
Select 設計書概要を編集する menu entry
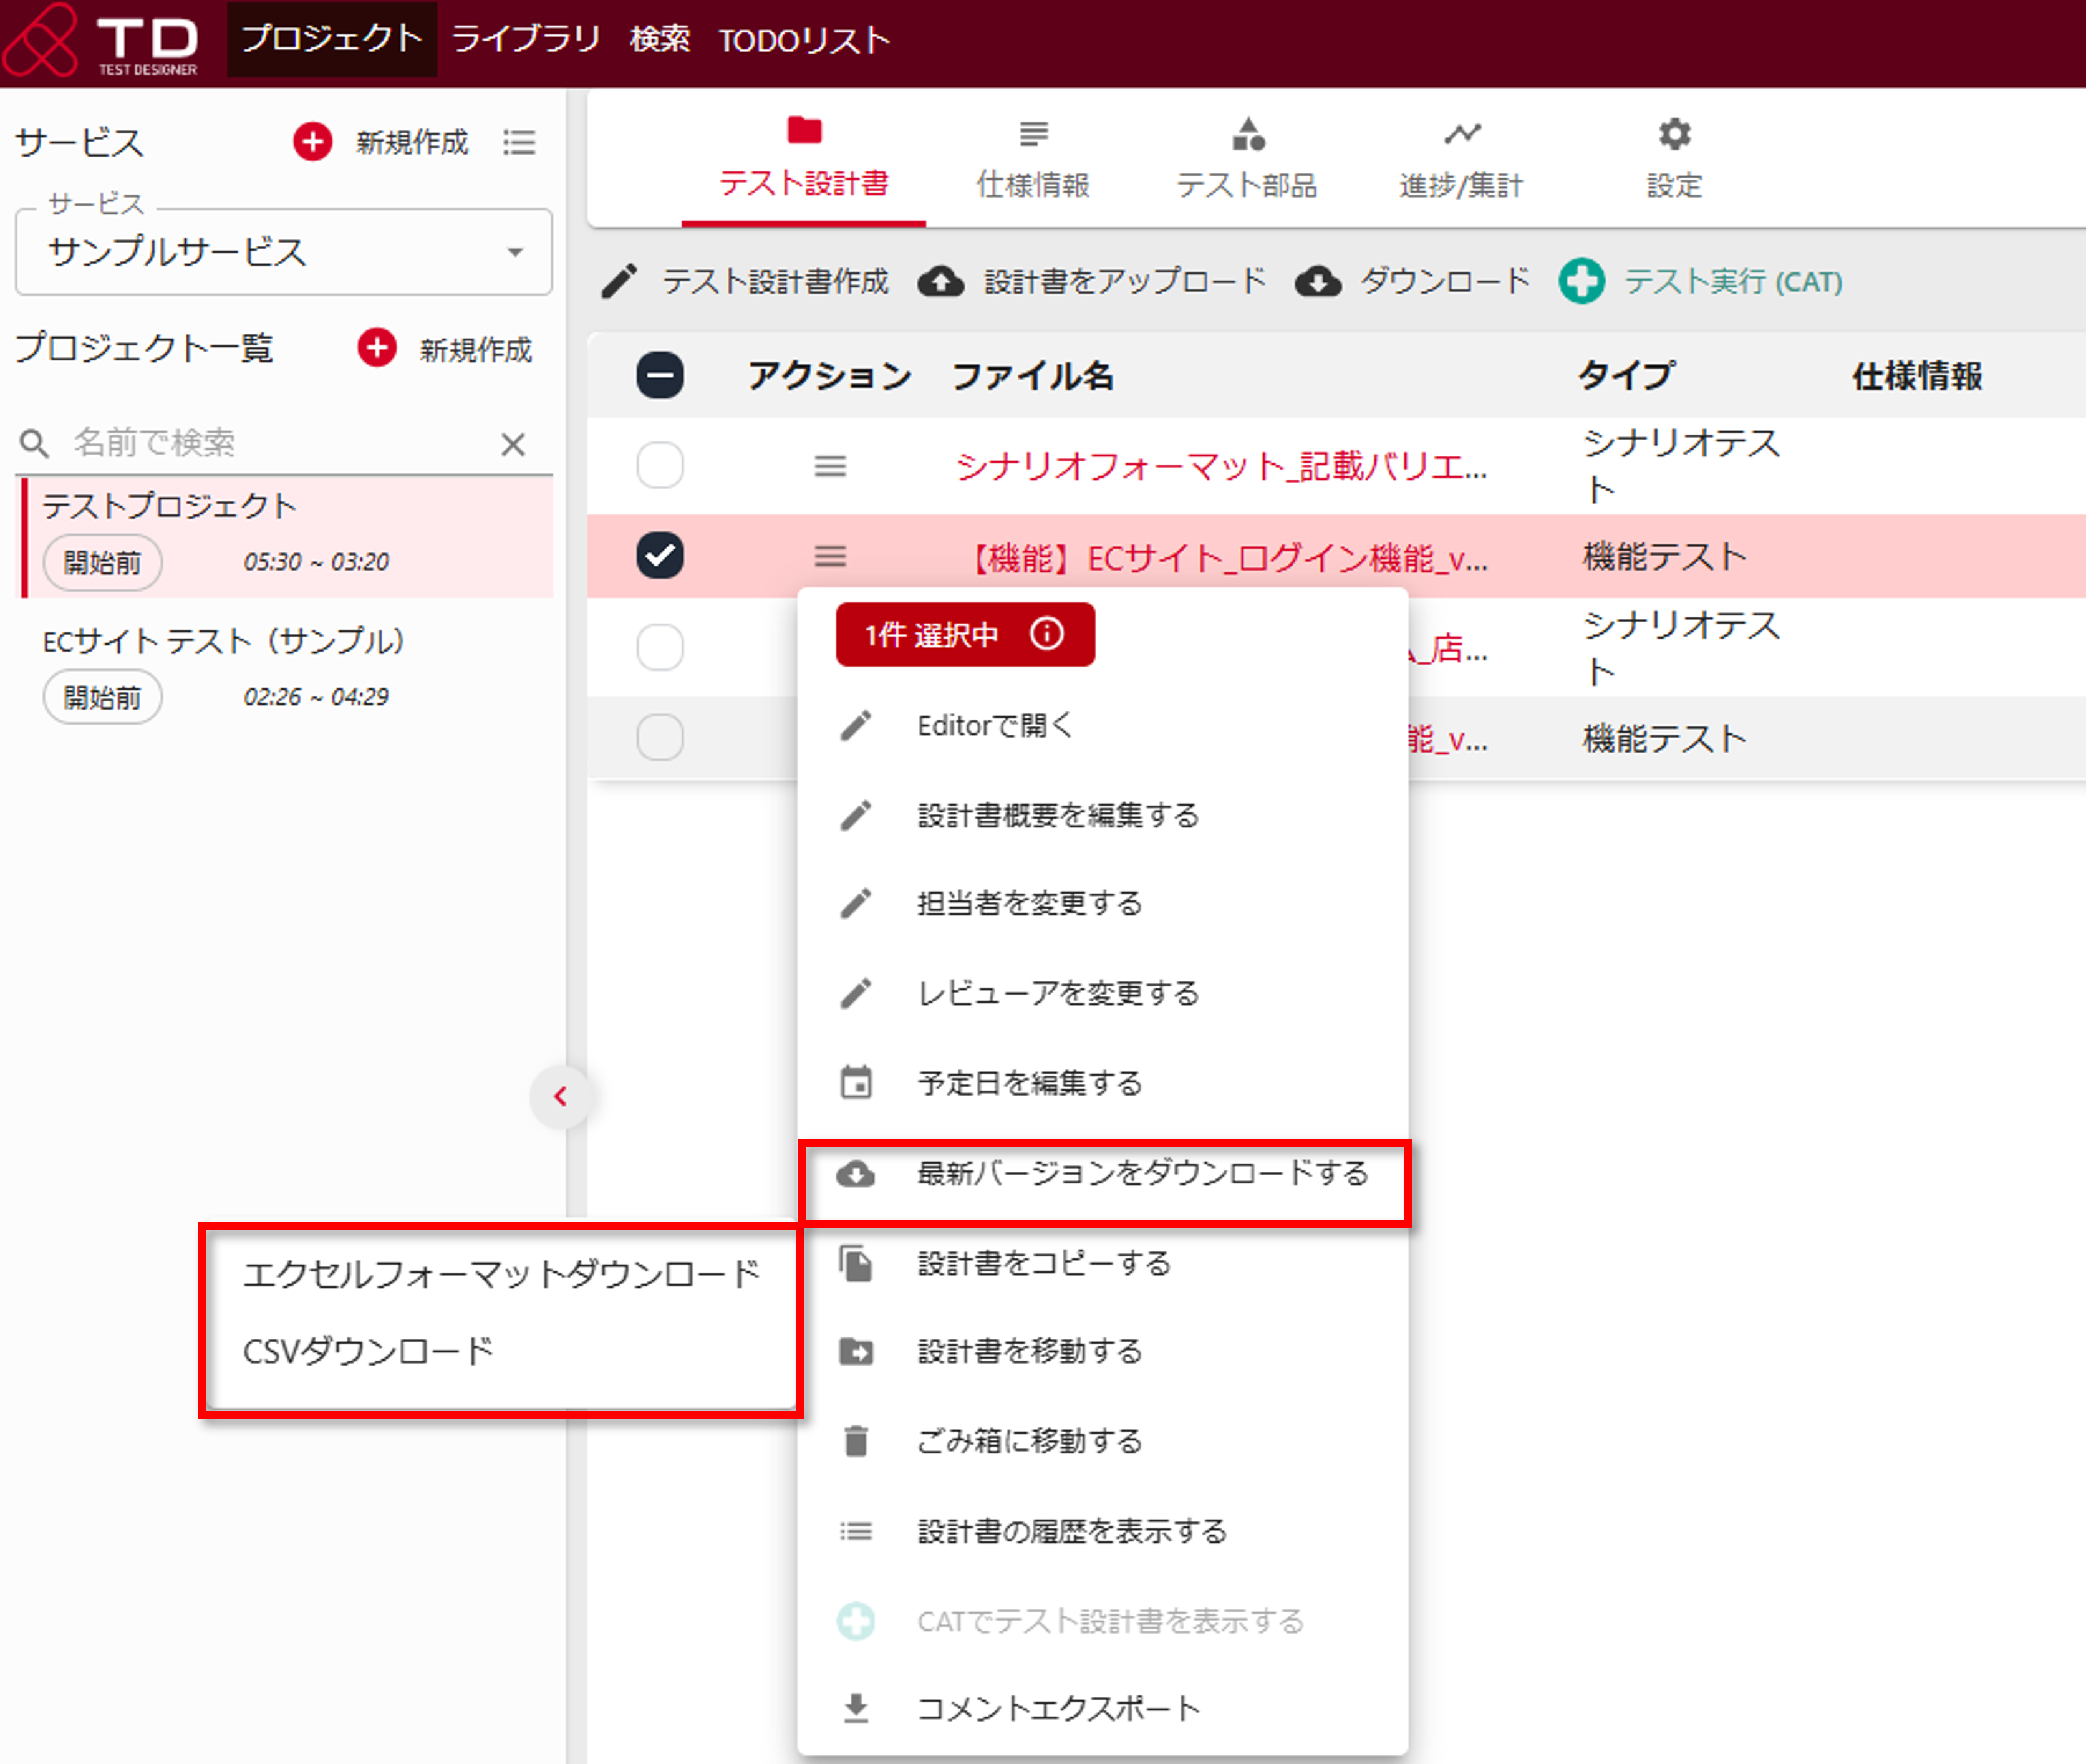pyautogui.click(x=1103, y=815)
